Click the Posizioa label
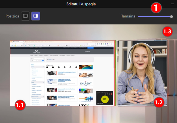177x123 pixels. point(12,16)
